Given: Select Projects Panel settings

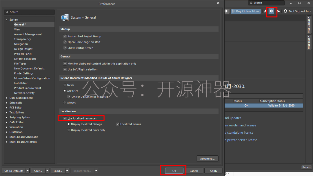Looking at the screenshot, I should coord(23,54).
